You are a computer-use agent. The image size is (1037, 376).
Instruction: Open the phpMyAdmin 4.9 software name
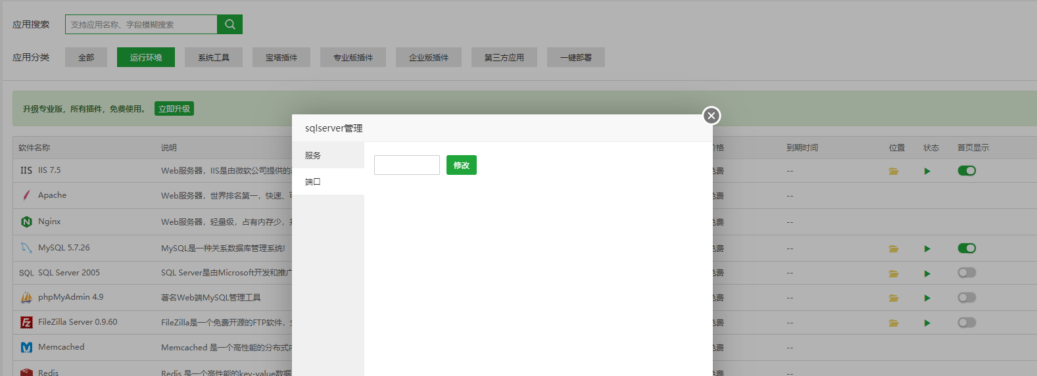point(70,297)
